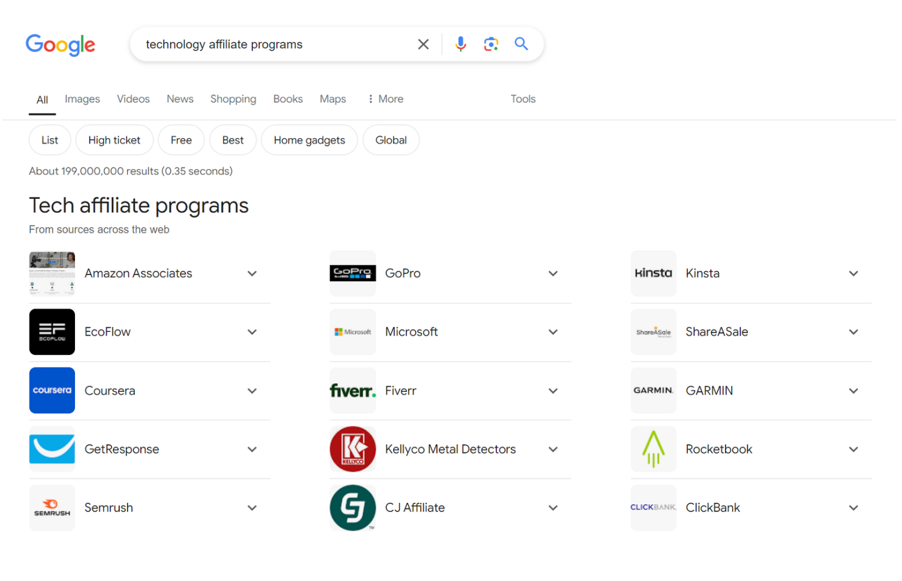The image size is (902, 581).
Task: Click the Microsoft logo icon
Action: [352, 332]
